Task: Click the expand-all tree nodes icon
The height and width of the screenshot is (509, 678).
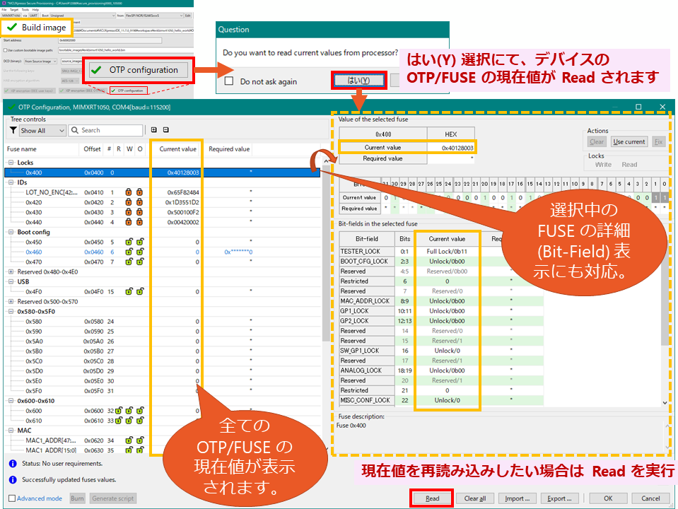Action: click(153, 130)
